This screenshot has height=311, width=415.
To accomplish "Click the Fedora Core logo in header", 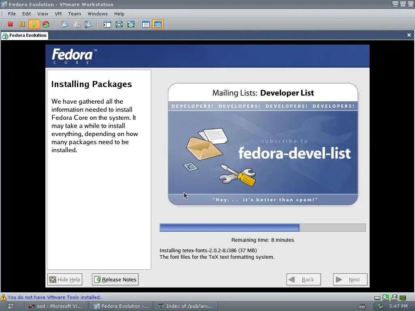I will click(75, 56).
